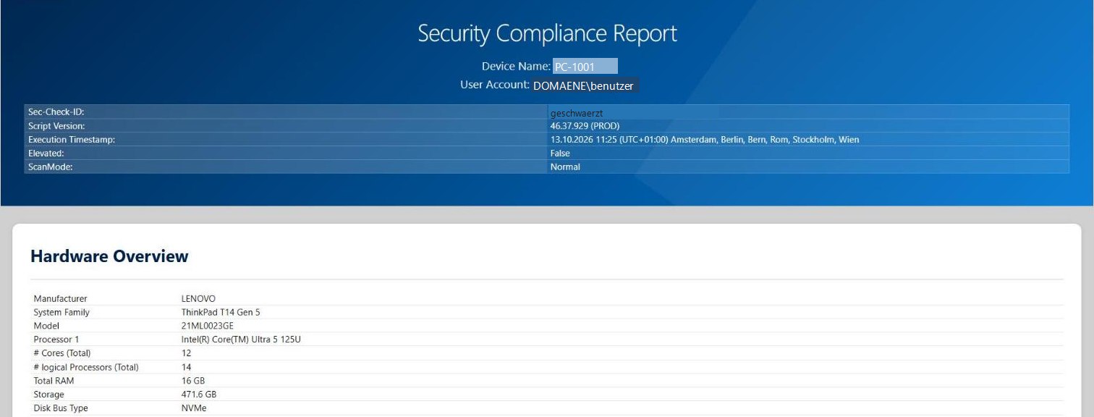Screen dimensions: 1094x417
Task: Click the Disk Bus Type label
Action: pos(59,408)
